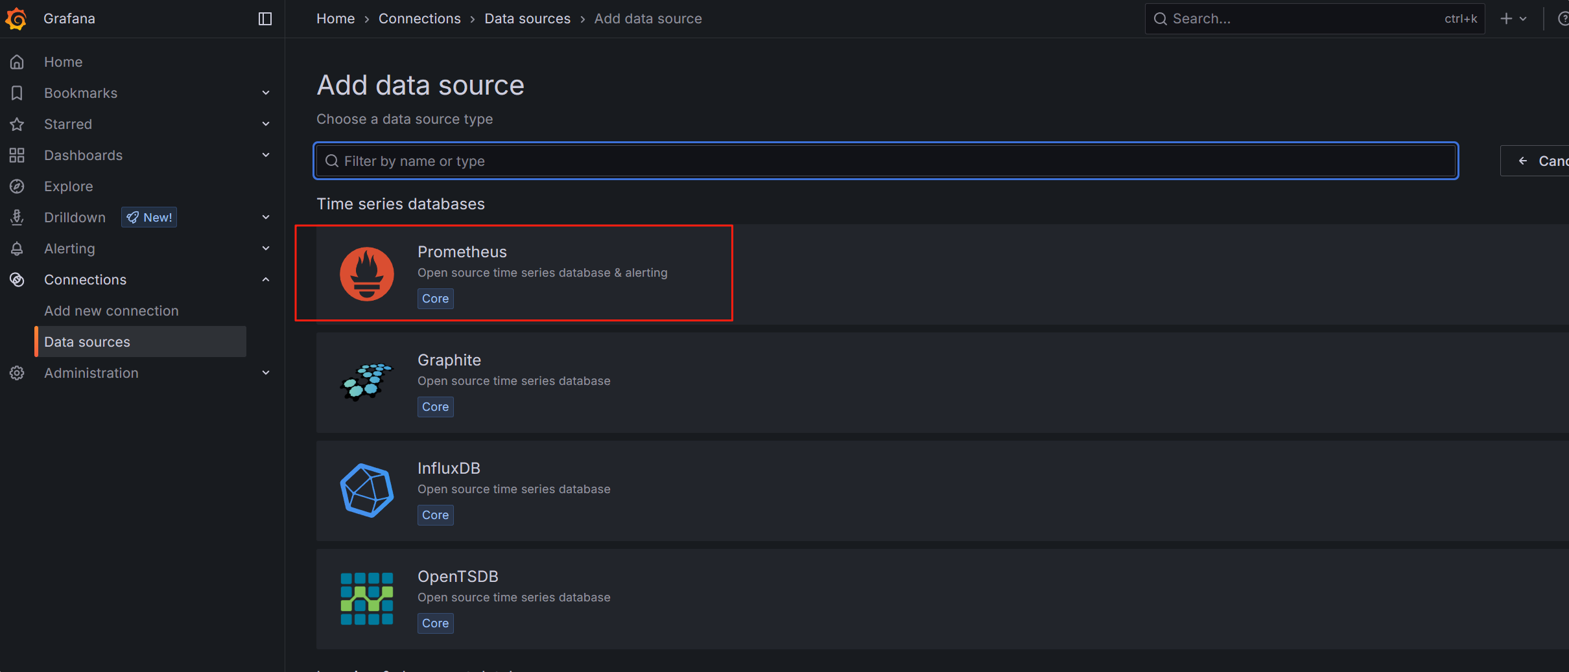Toggle the sidebar dock menu icon
The width and height of the screenshot is (1569, 672).
pos(265,19)
